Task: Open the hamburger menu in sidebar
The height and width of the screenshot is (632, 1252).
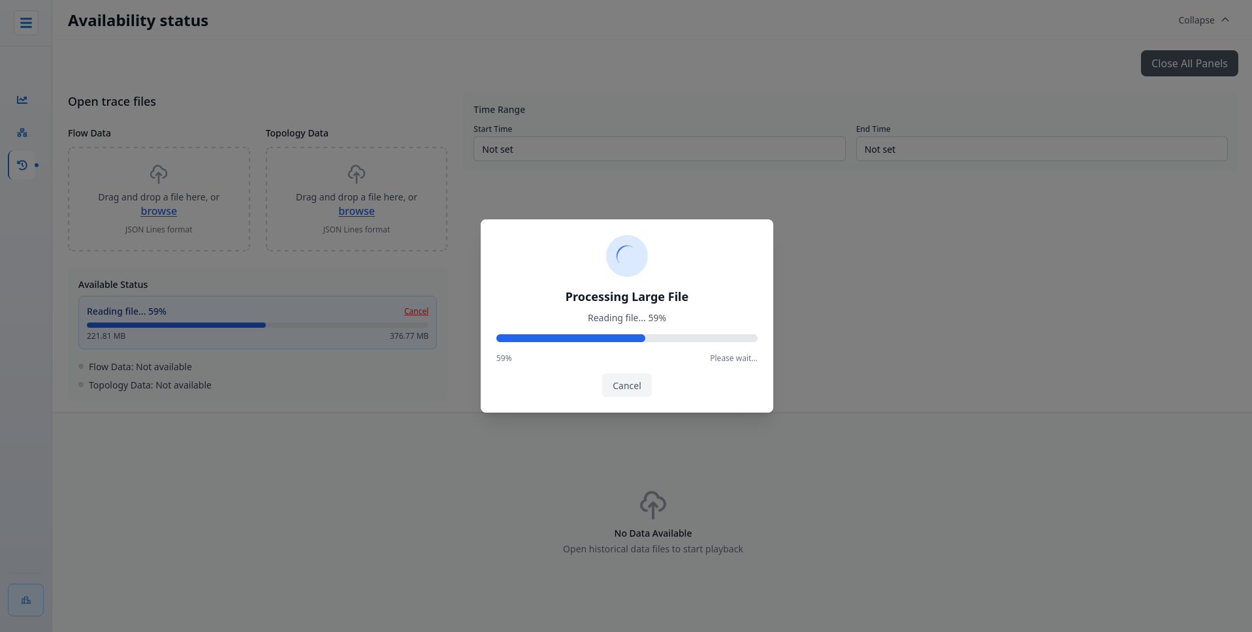Action: [x=26, y=23]
